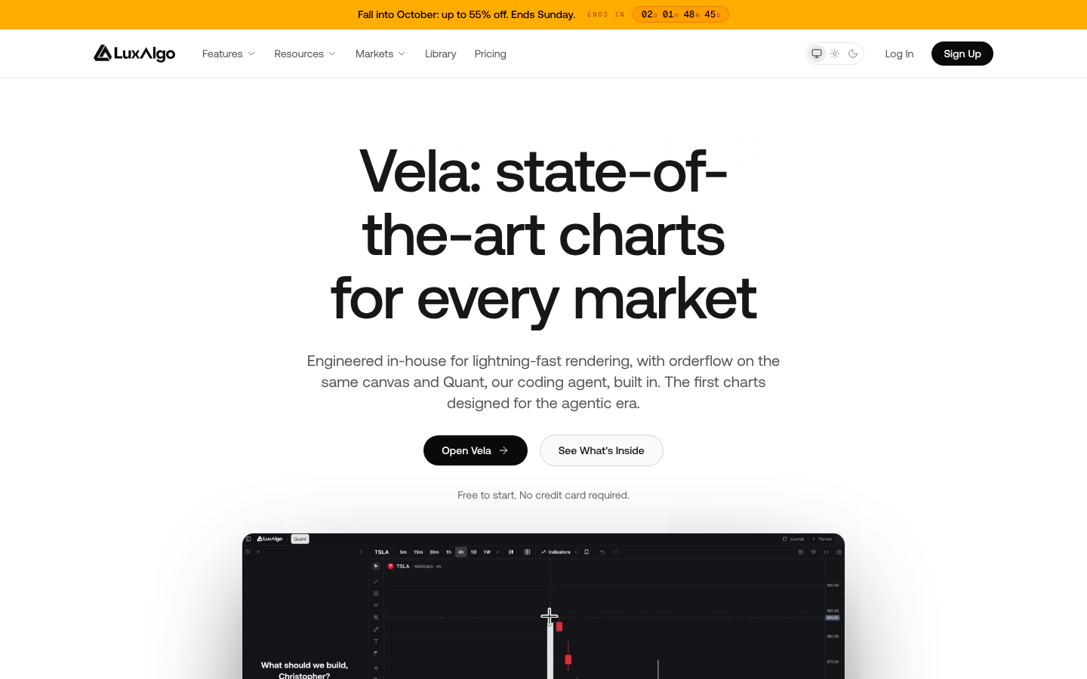Switch to system theme mode

click(817, 54)
